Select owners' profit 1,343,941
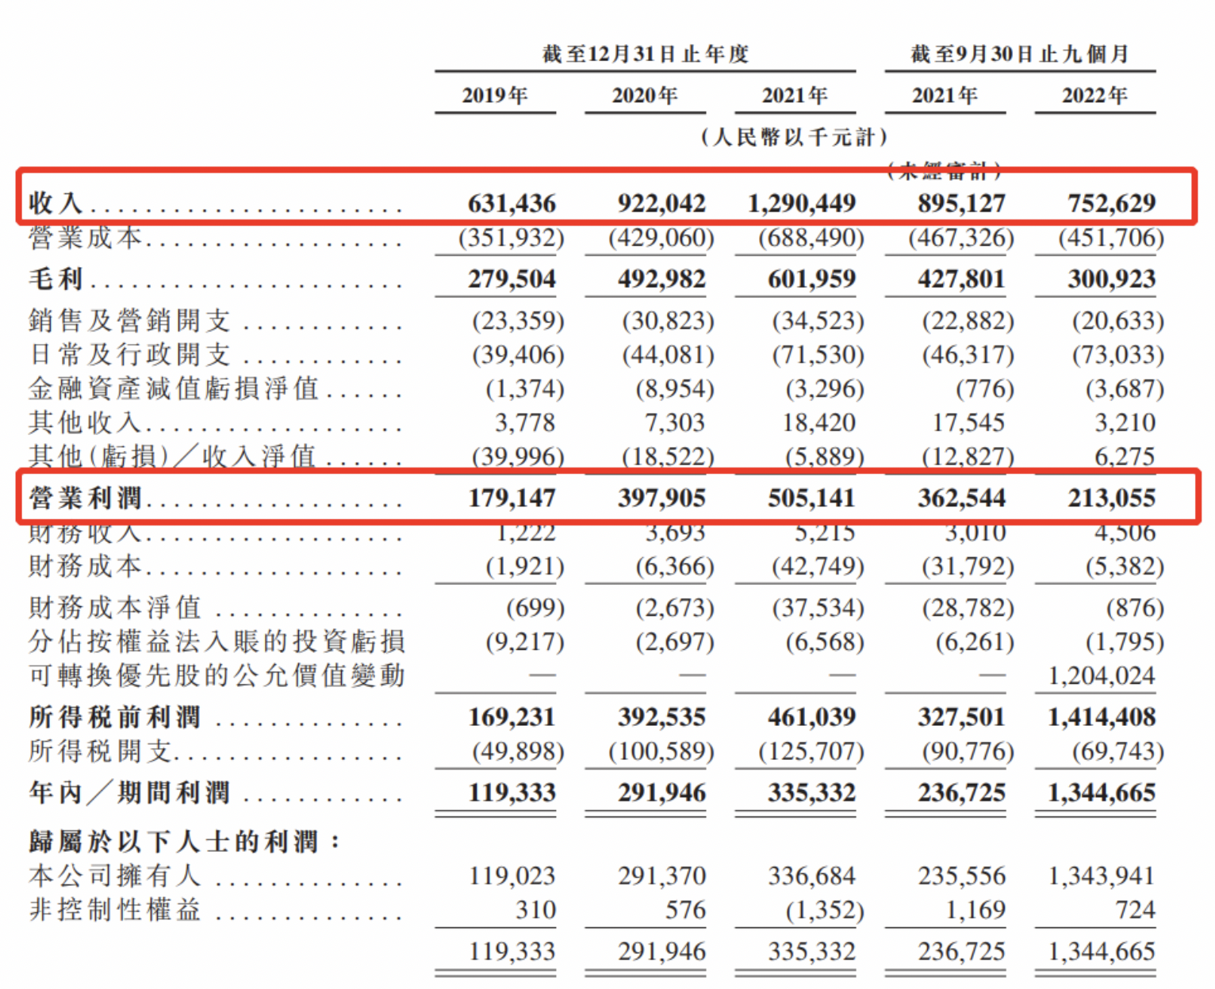The height and width of the screenshot is (989, 1215). tap(1102, 876)
